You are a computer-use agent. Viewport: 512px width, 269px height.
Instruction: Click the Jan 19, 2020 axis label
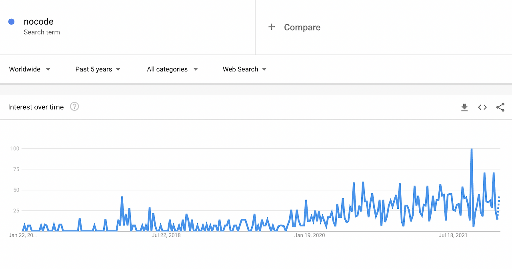point(310,235)
